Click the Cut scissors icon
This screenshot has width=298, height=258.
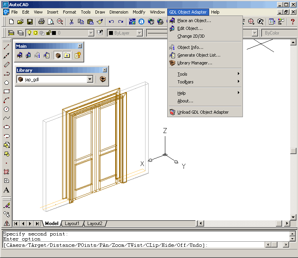[71, 22]
